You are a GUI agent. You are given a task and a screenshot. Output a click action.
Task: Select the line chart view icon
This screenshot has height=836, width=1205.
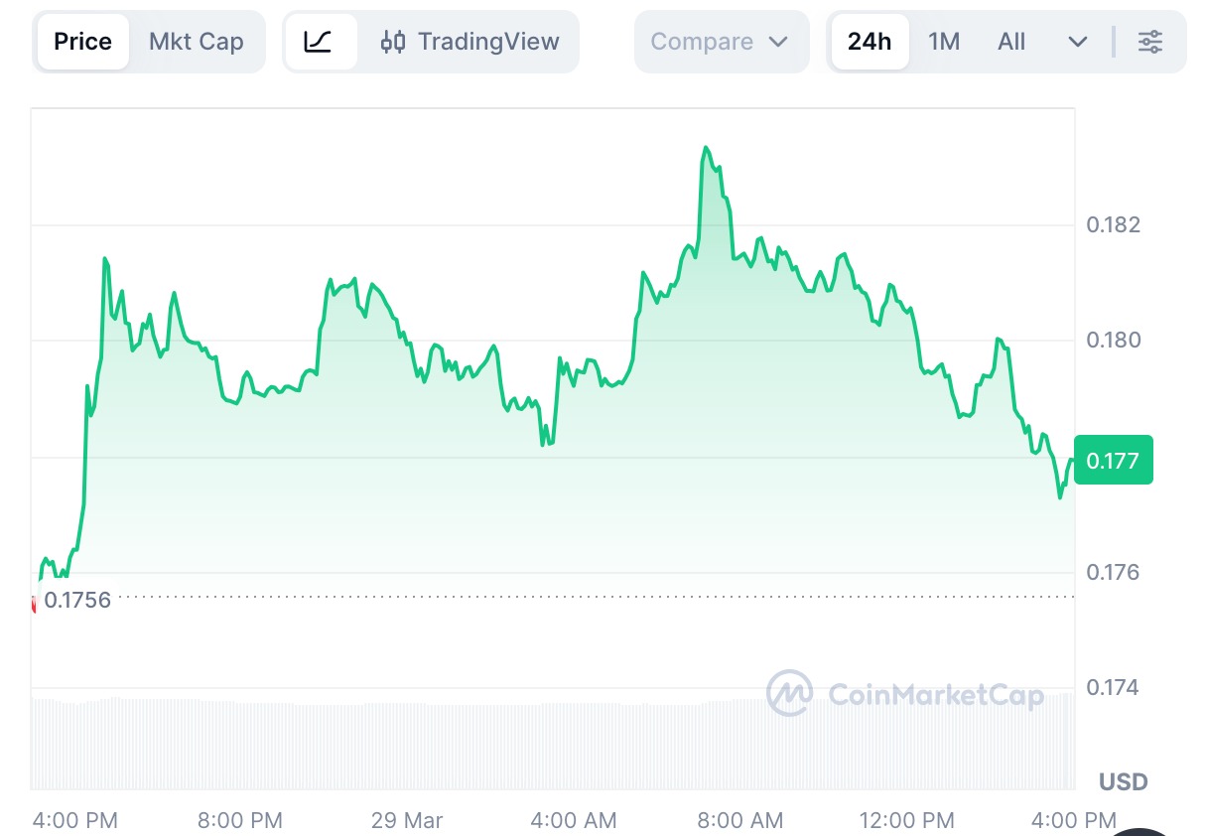[x=318, y=42]
